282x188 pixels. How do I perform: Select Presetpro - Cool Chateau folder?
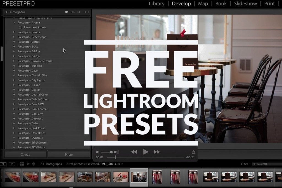tap(33, 109)
